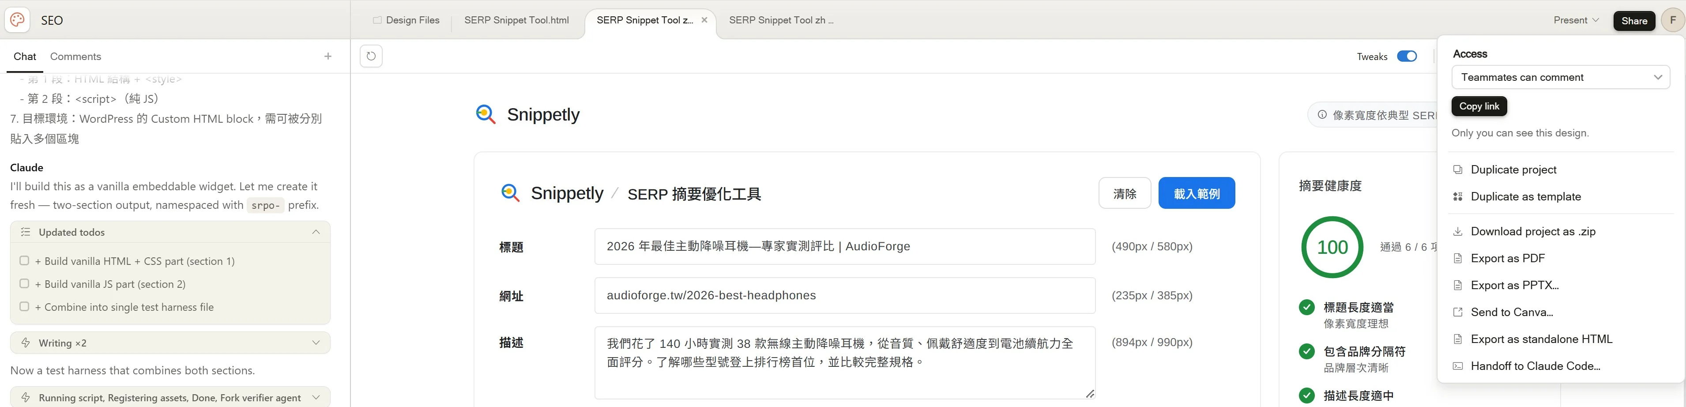Click the Handoff to Claude Code icon
Screen dimensions: 1686x407
pos(1457,366)
